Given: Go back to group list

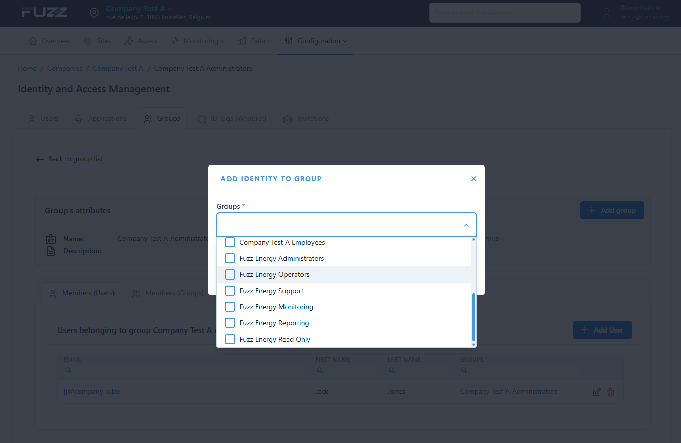Looking at the screenshot, I should pos(70,159).
